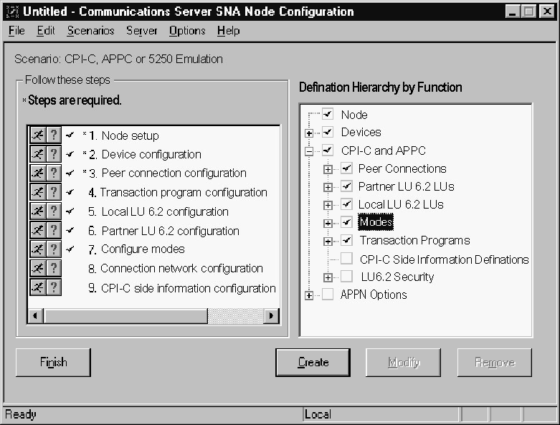Open help icon for Device configuration step
Image resolution: width=560 pixels, height=425 pixels.
(53, 154)
